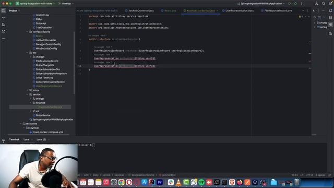Image resolution: width=334 pixels, height=188 pixels.
Task: Open Slack from the dock
Action: click(x=171, y=182)
